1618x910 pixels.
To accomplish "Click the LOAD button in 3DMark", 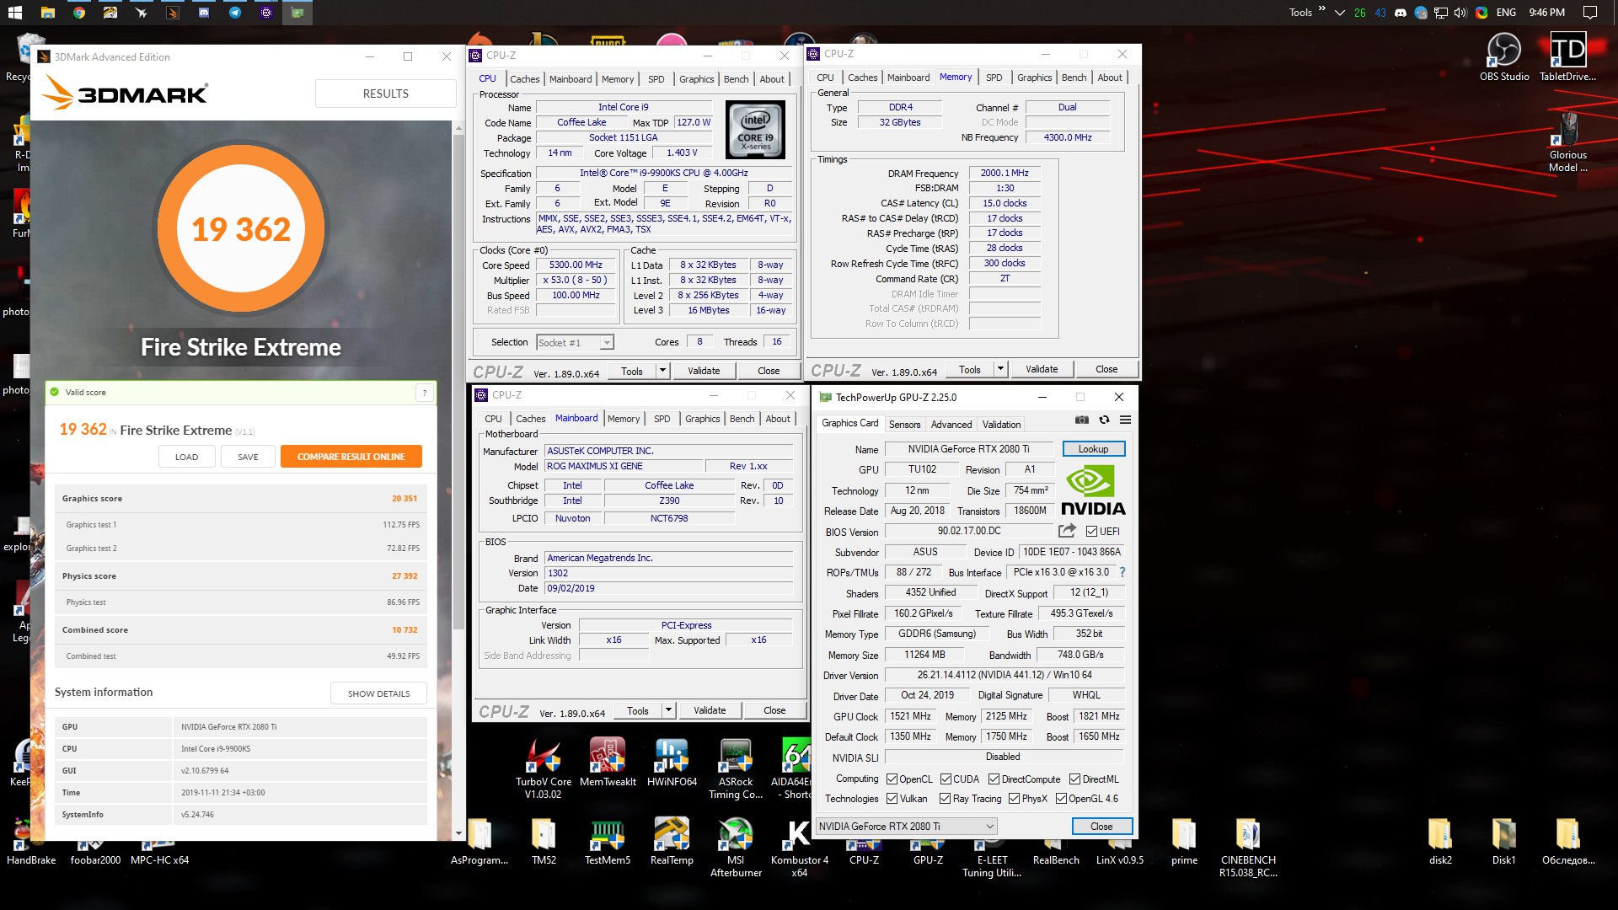I will point(187,457).
